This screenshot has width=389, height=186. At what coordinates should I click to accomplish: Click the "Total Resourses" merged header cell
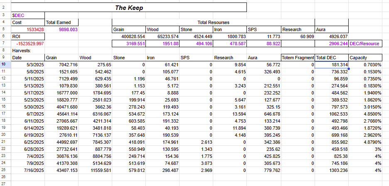pyautogui.click(x=213, y=22)
